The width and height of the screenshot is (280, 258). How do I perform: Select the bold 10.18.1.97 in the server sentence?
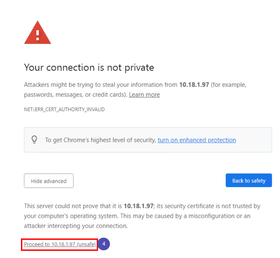click(x=138, y=206)
